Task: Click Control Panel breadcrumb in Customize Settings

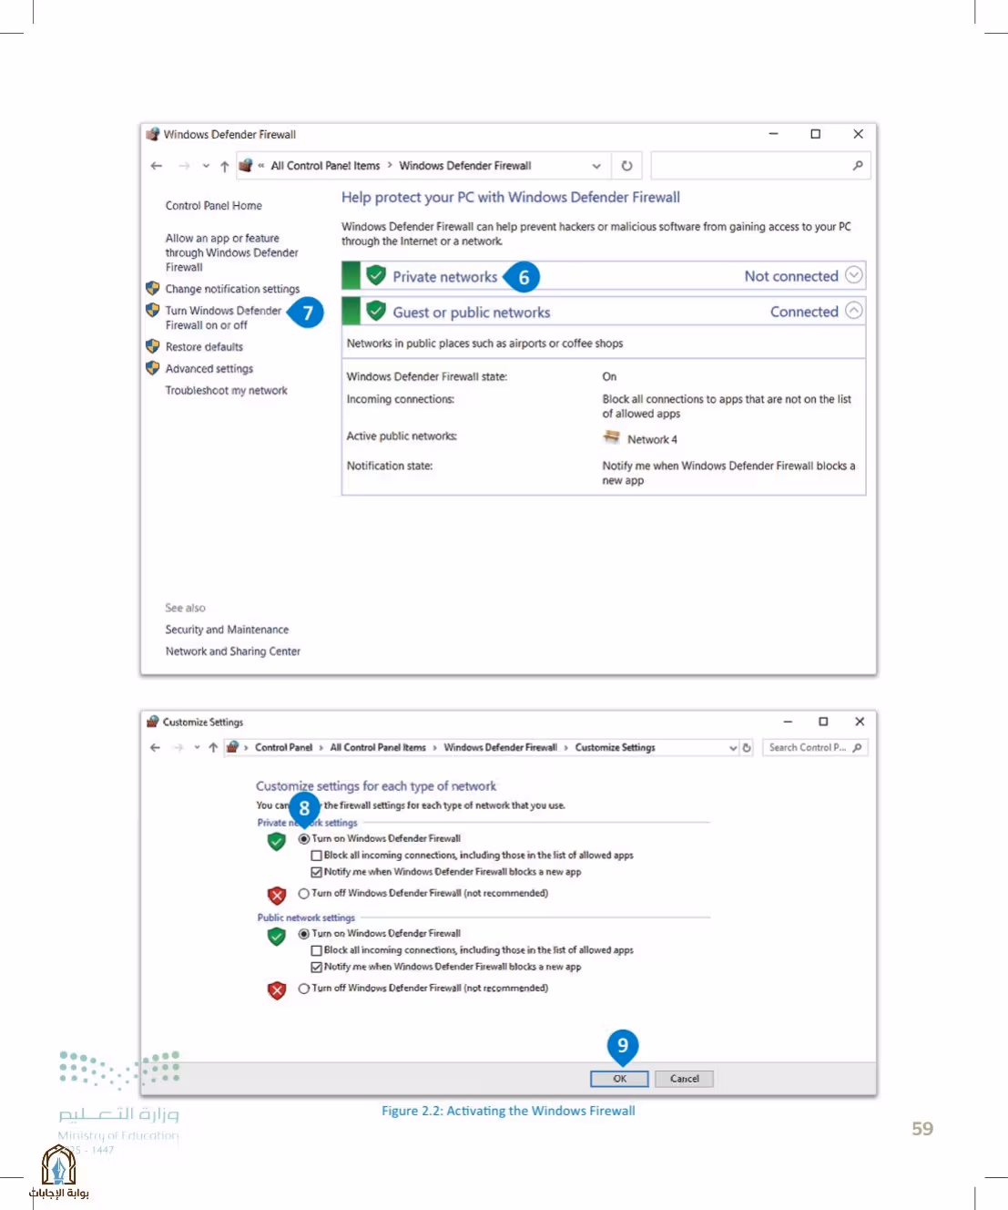Action: point(283,748)
